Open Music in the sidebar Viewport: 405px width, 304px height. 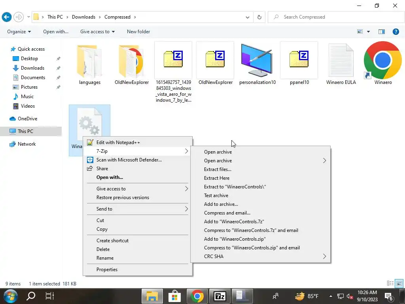23,97
